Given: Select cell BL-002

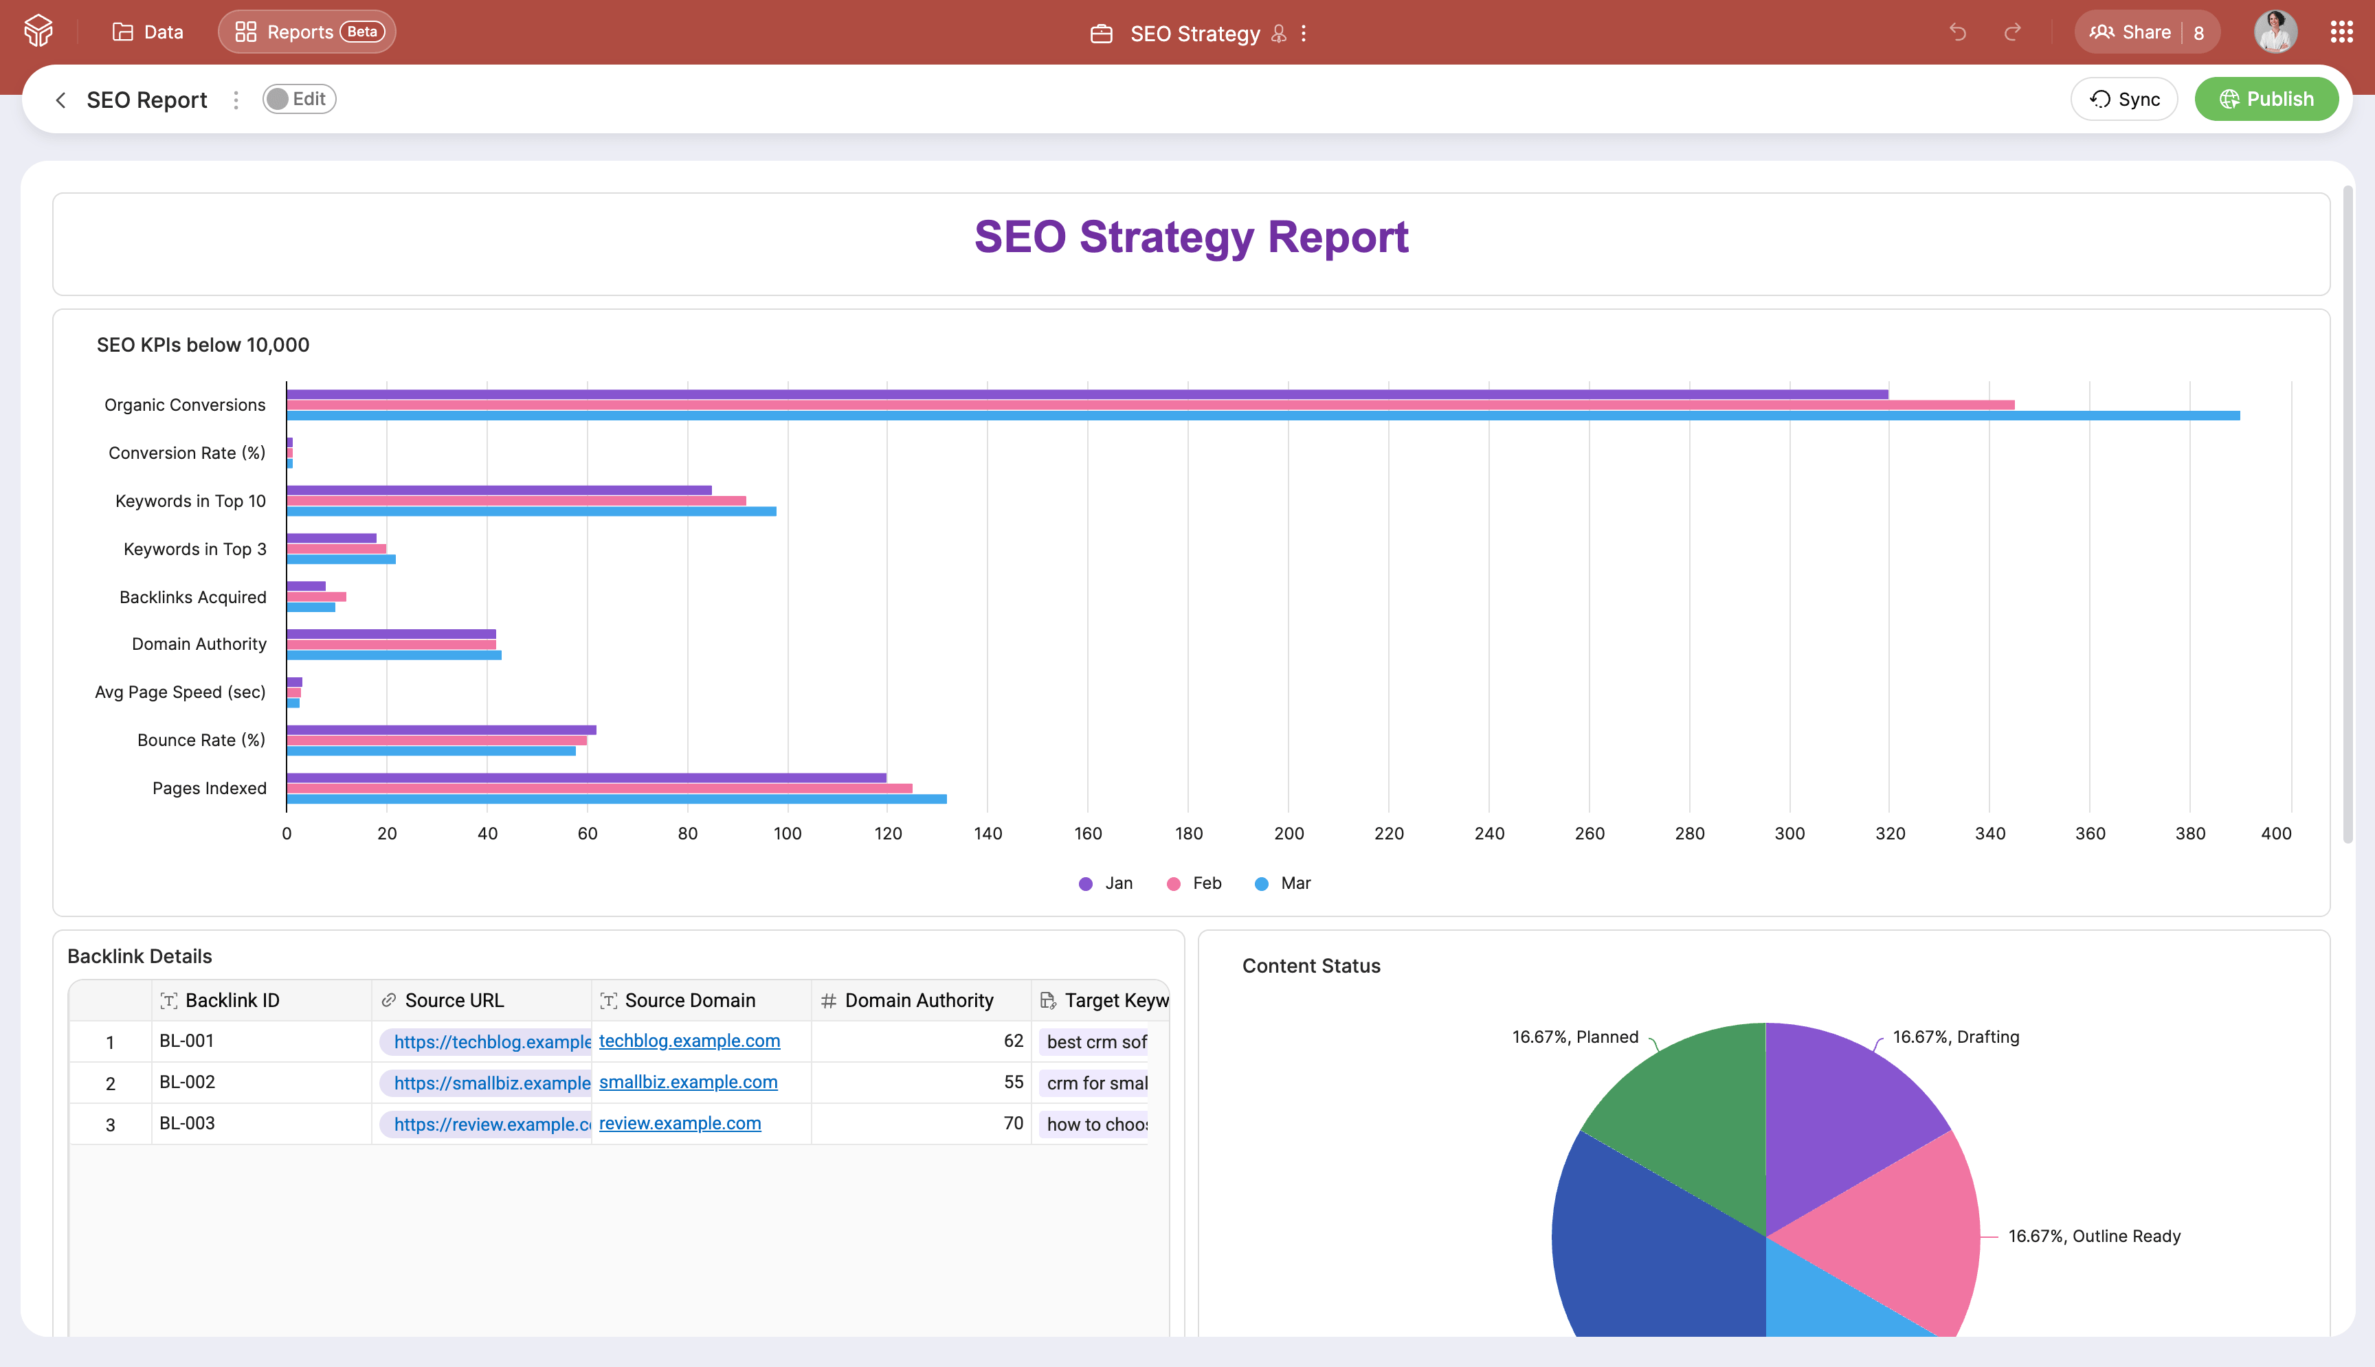Looking at the screenshot, I should 261,1083.
